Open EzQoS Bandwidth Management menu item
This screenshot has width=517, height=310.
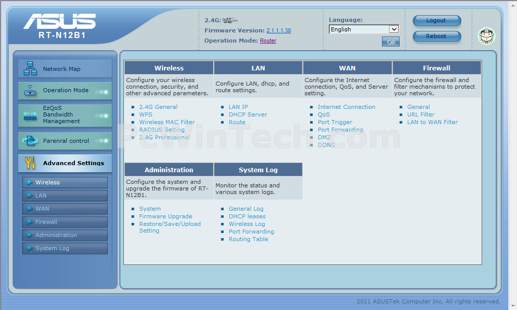click(x=65, y=115)
